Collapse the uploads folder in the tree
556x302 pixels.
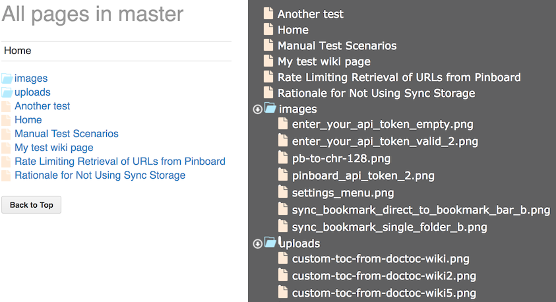pyautogui.click(x=257, y=244)
